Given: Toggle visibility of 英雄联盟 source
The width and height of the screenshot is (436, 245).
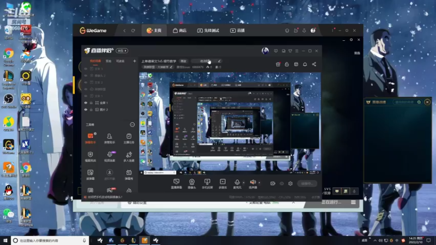Looking at the screenshot, I should pos(86,89).
